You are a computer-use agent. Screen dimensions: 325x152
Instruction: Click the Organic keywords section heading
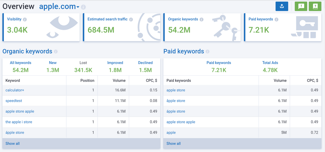(27, 51)
